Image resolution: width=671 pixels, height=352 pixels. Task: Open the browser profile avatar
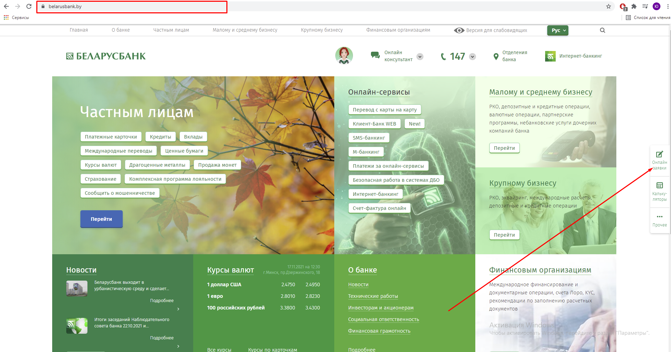pos(657,6)
